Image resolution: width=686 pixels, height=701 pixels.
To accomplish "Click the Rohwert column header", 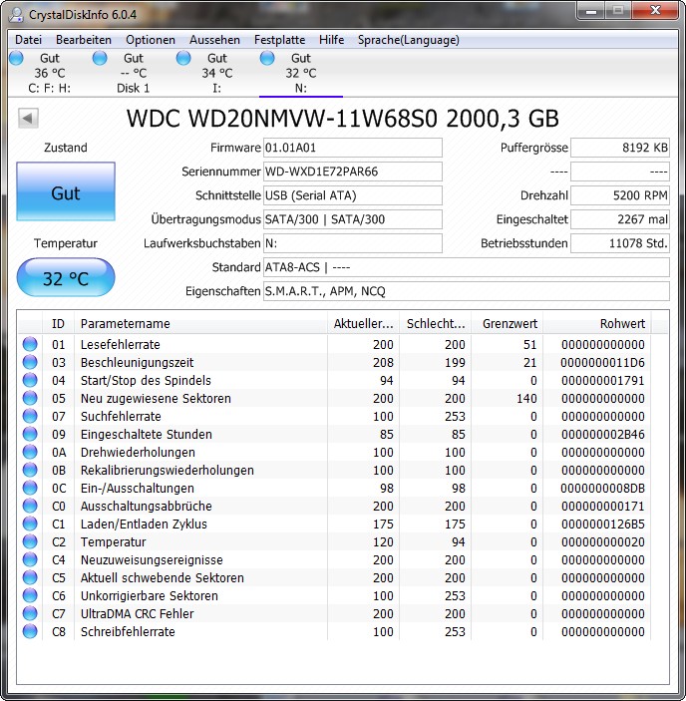I will tap(597, 324).
